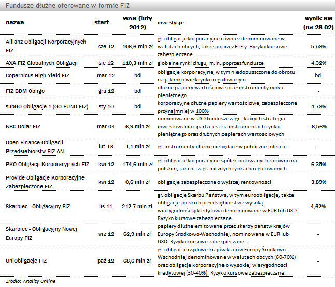
Task: Click start date 'mar 12'
Action: click(x=106, y=75)
